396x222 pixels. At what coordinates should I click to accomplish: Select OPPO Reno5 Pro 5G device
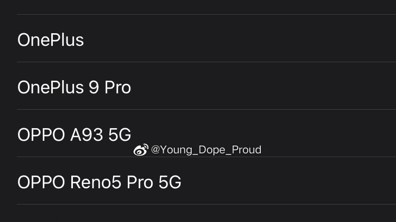coord(99,182)
